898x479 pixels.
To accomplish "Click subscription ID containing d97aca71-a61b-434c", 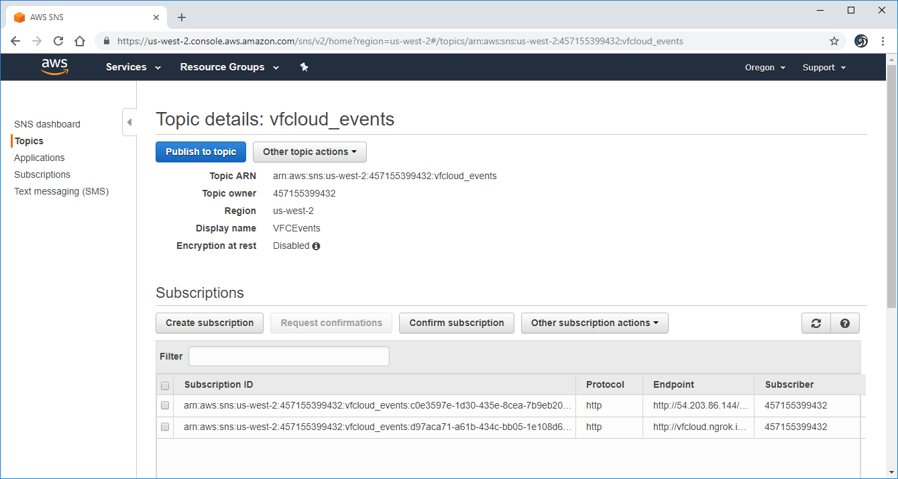I will (378, 427).
